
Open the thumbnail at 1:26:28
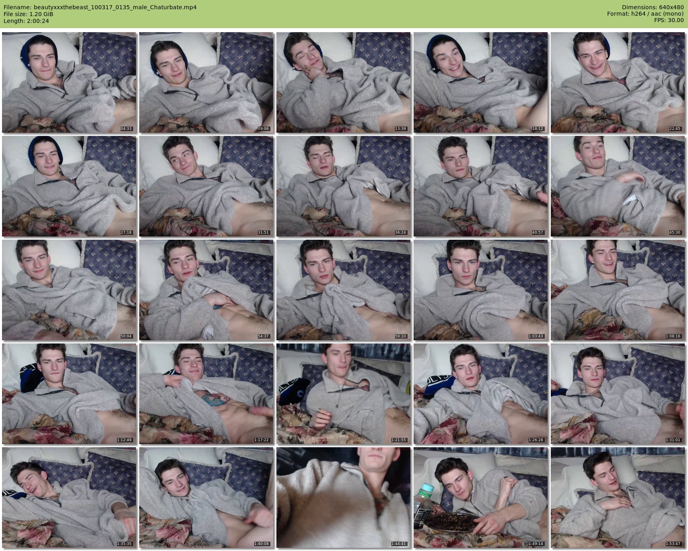480,394
